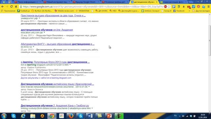Expand dropdown arrow next to kvn-e-learning.blogspot.com URL
The image size is (211, 119).
70,65
